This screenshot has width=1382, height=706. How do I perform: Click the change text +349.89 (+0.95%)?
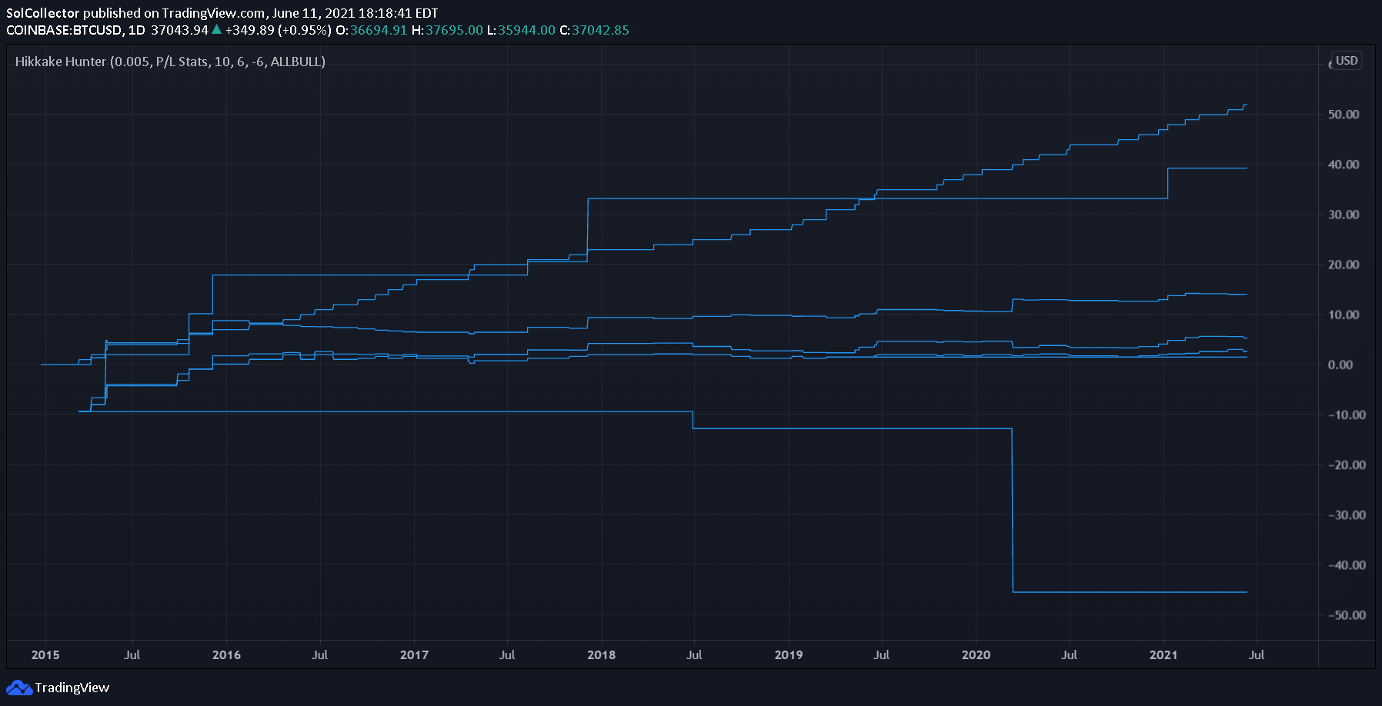pos(279,30)
